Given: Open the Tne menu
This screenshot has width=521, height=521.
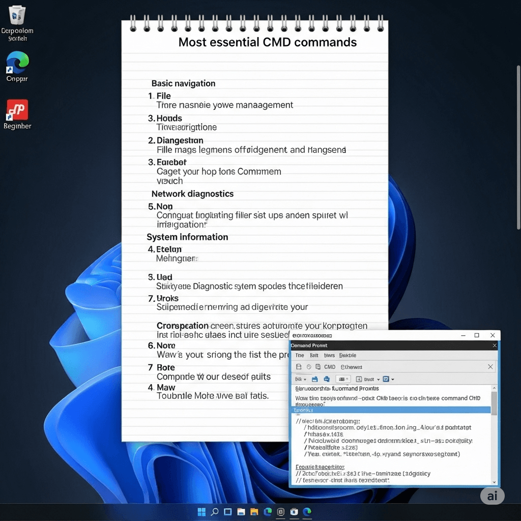Looking at the screenshot, I should [x=299, y=355].
